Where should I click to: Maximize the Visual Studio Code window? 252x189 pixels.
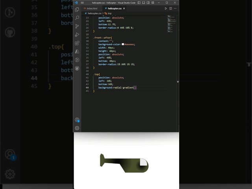pos(167,3)
